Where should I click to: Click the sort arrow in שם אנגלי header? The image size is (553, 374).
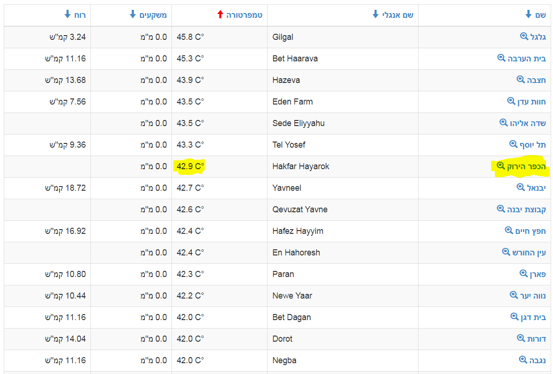tap(375, 15)
